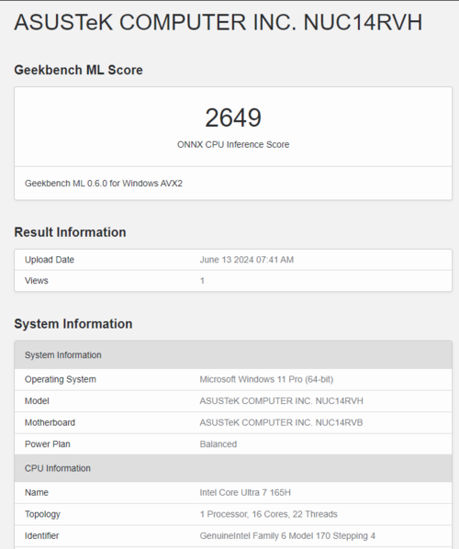Click the ONNX CPU Inference Score label

point(233,145)
